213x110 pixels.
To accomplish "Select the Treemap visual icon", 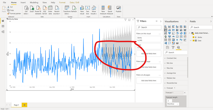I will tap(185, 33).
